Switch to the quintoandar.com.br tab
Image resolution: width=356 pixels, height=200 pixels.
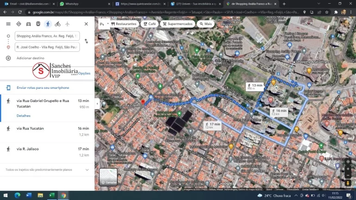140,4
